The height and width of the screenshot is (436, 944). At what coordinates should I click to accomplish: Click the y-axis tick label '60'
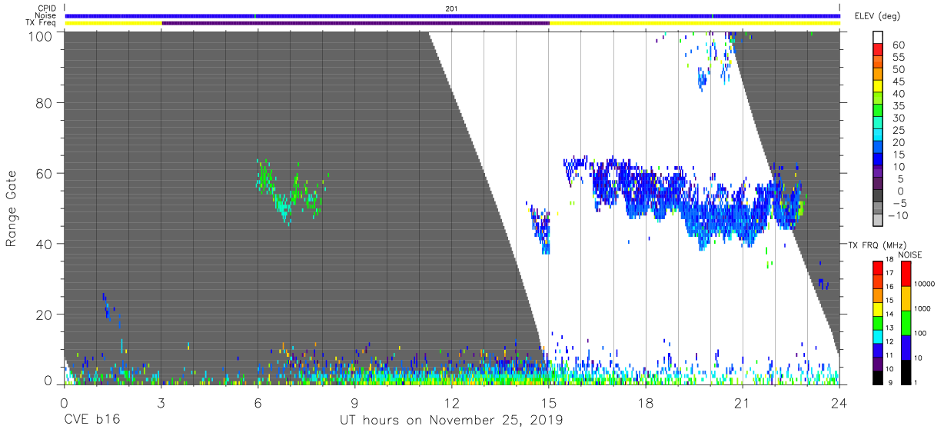(45, 173)
